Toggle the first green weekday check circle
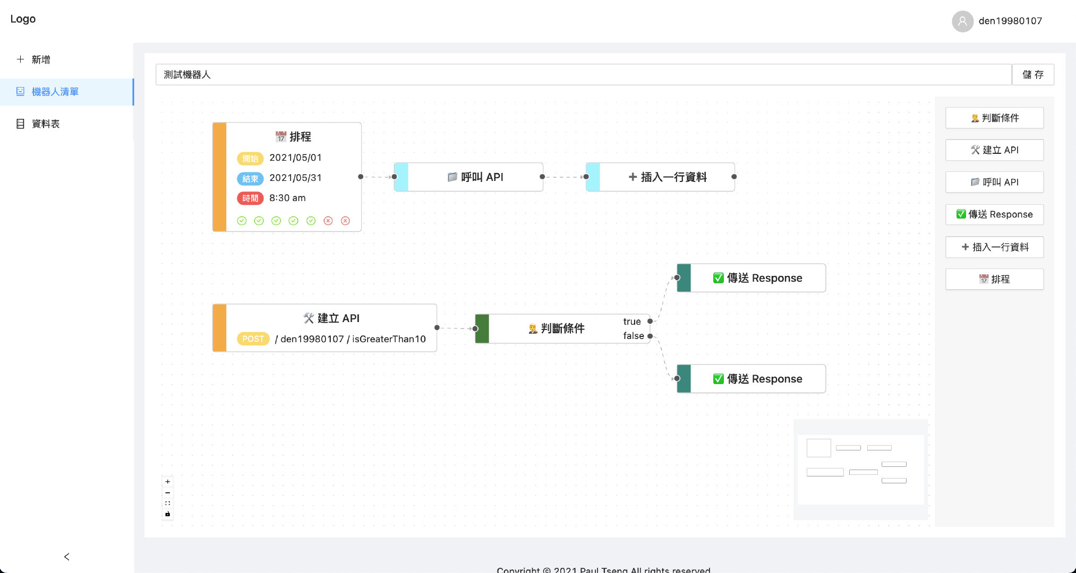 pos(242,221)
